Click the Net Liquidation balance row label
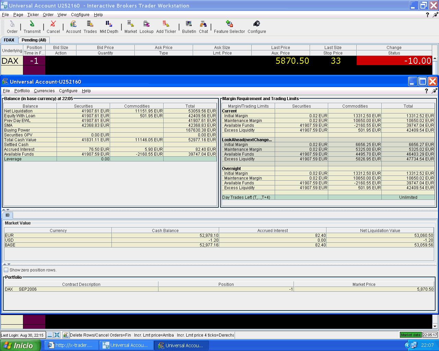The height and width of the screenshot is (351, 439). [18, 111]
